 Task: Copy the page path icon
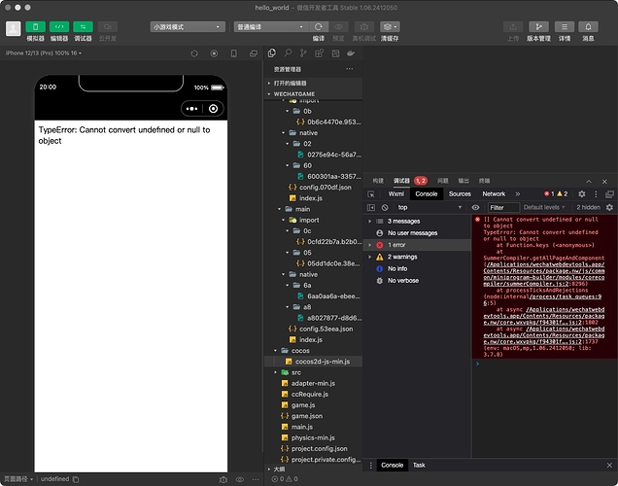pyautogui.click(x=76, y=479)
